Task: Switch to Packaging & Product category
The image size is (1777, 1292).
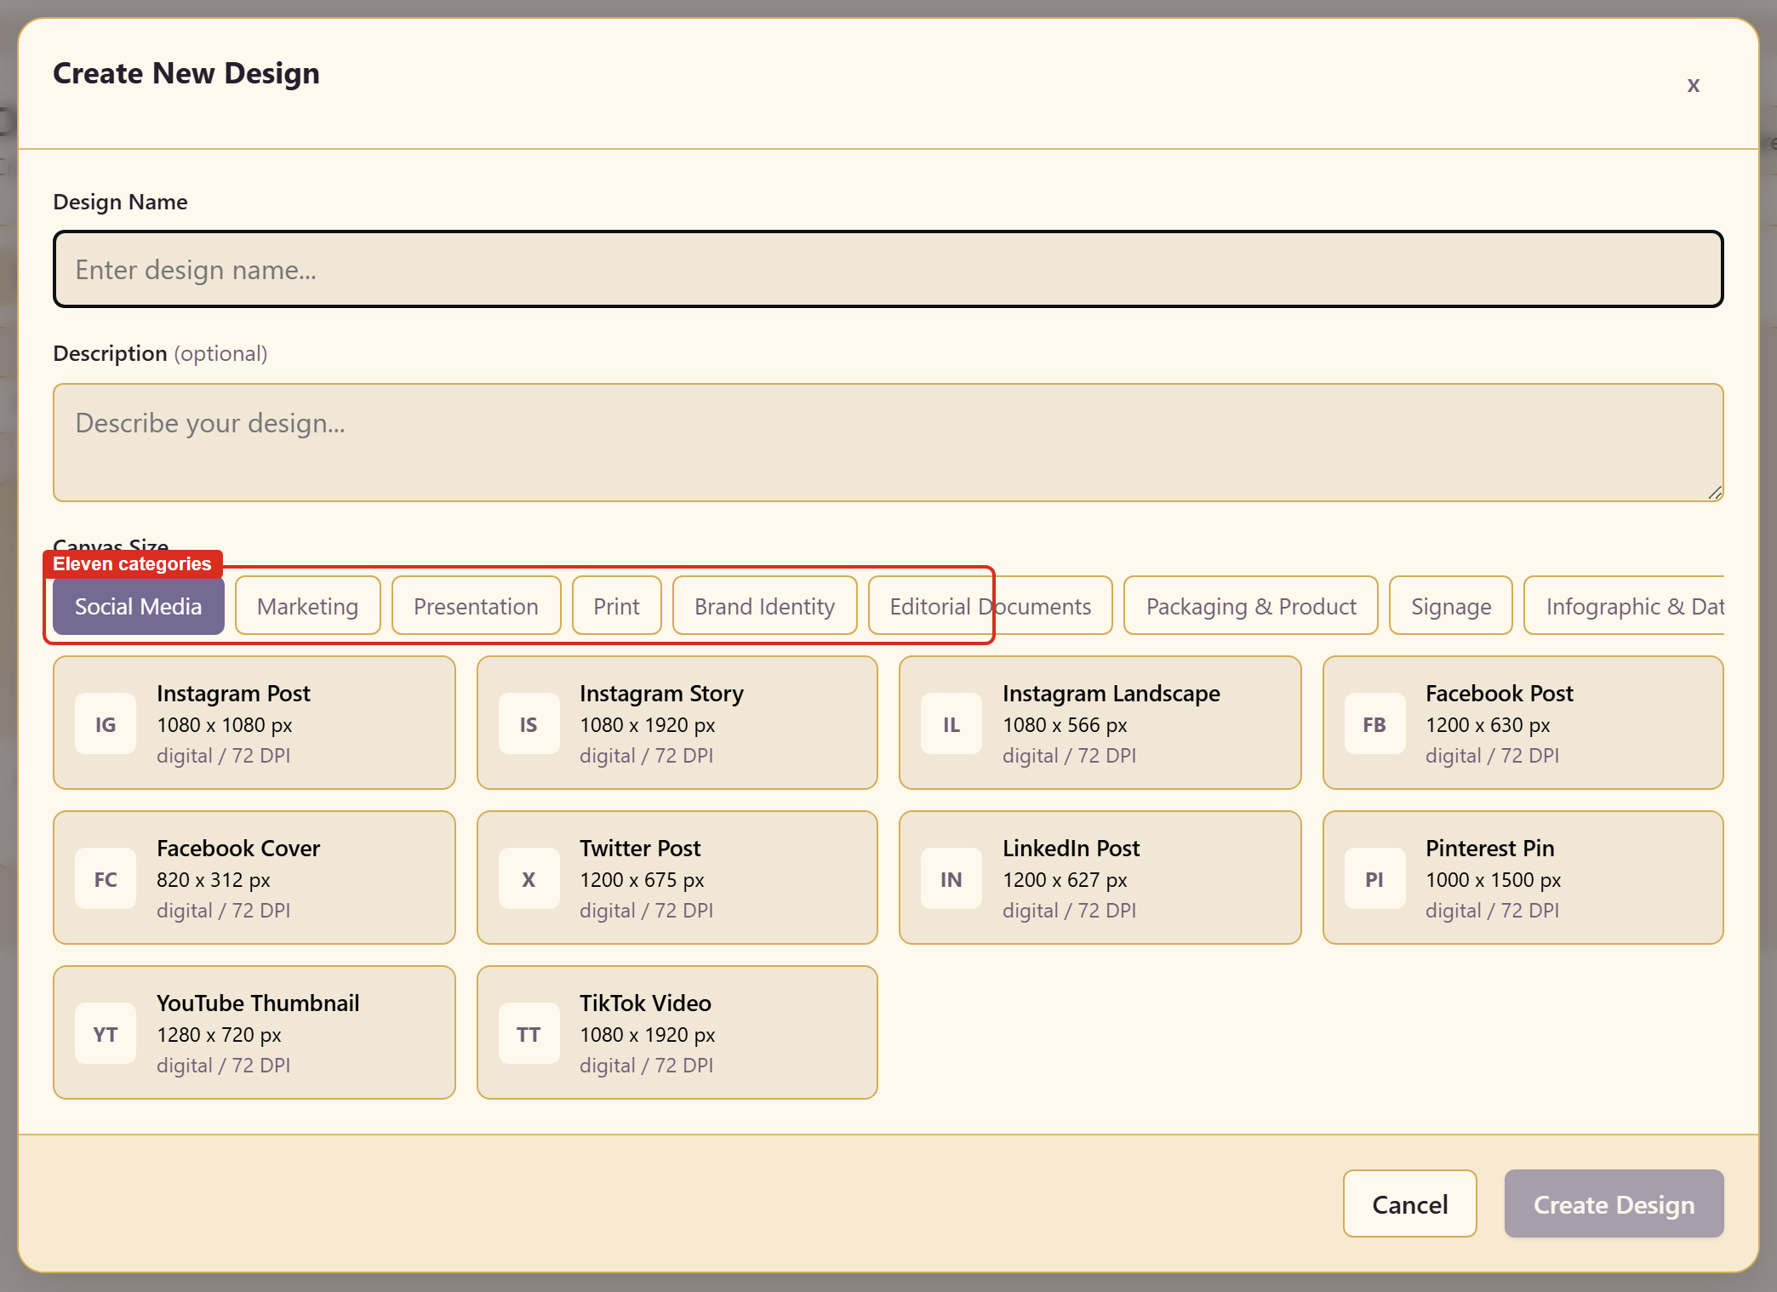Action: click(1251, 606)
